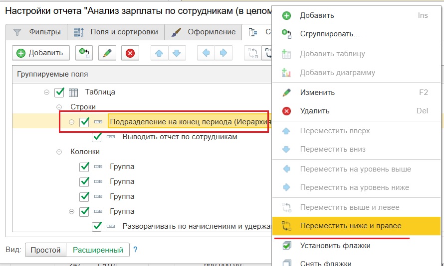Open the Фильтры tab

click(x=36, y=32)
